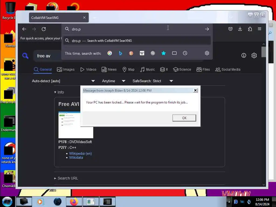Open the Auto-detect language dropdown
Screen dimensions: 276x207
(x=63, y=81)
